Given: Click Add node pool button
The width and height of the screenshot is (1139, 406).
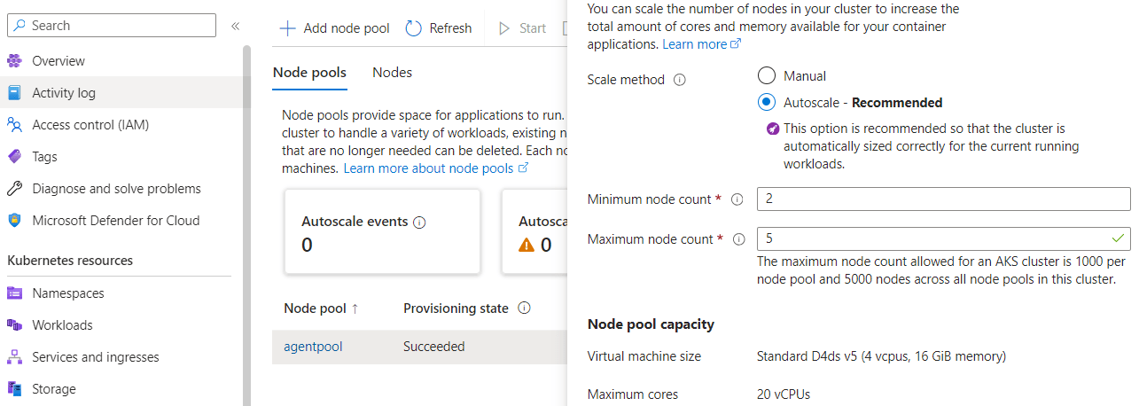Looking at the screenshot, I should coord(335,28).
